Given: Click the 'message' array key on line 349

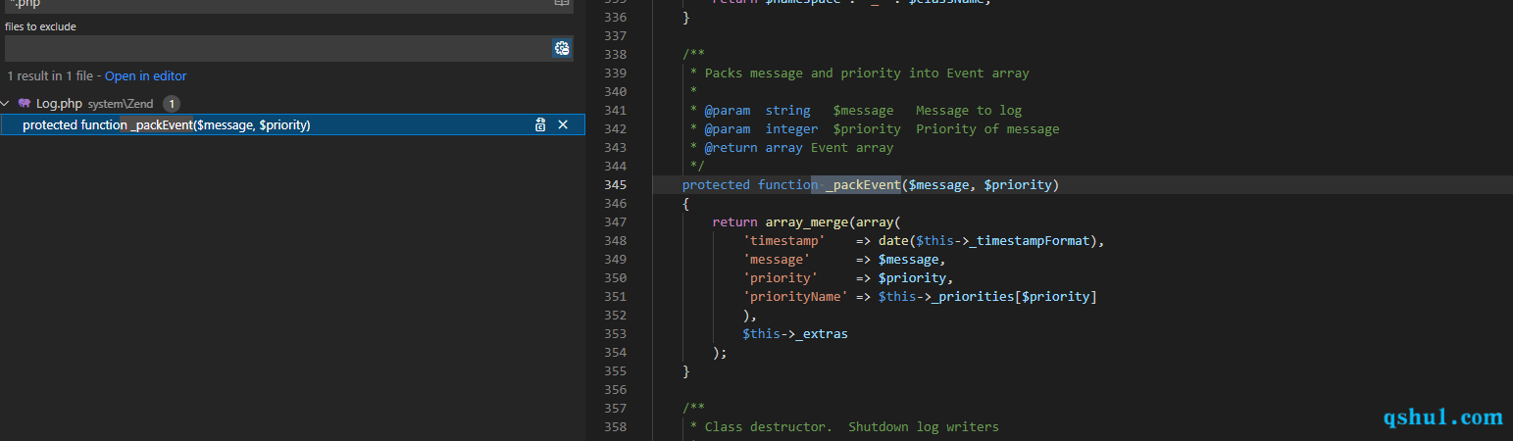Looking at the screenshot, I should (x=777, y=260).
